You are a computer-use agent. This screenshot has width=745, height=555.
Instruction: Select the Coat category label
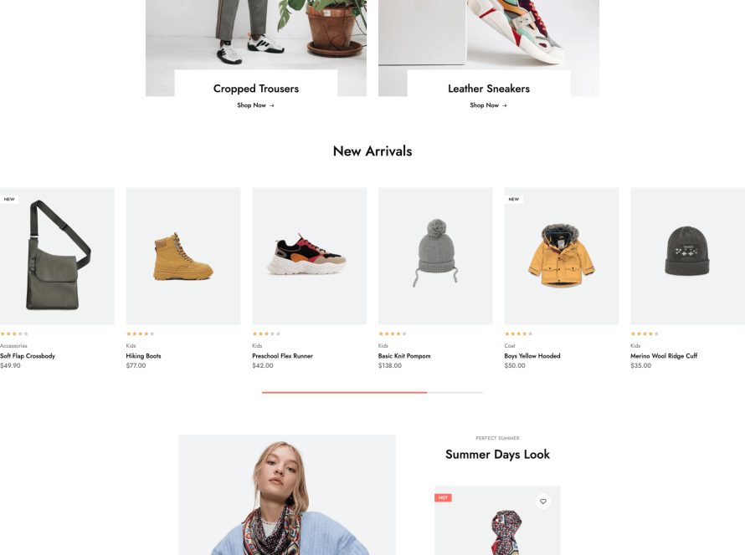[510, 346]
